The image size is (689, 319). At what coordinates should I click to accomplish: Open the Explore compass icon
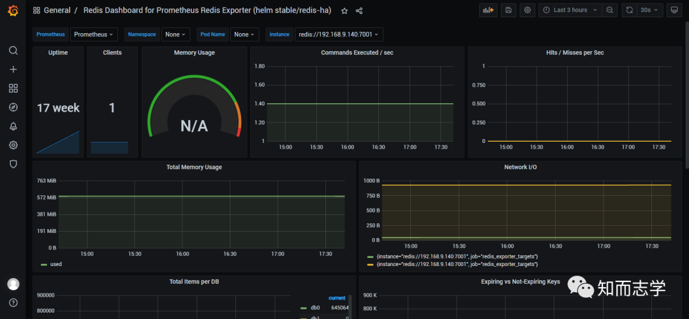13,107
